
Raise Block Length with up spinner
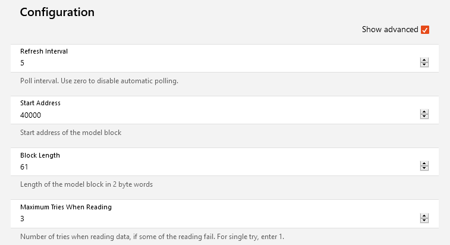424,164
